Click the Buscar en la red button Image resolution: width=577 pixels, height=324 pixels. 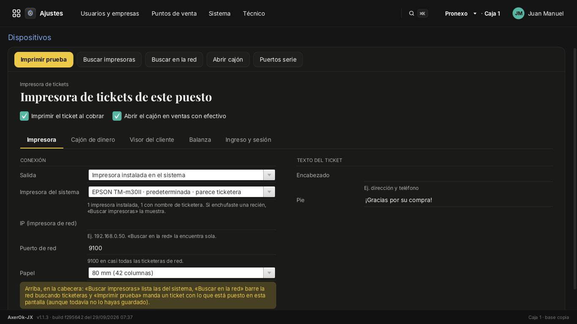tap(174, 59)
